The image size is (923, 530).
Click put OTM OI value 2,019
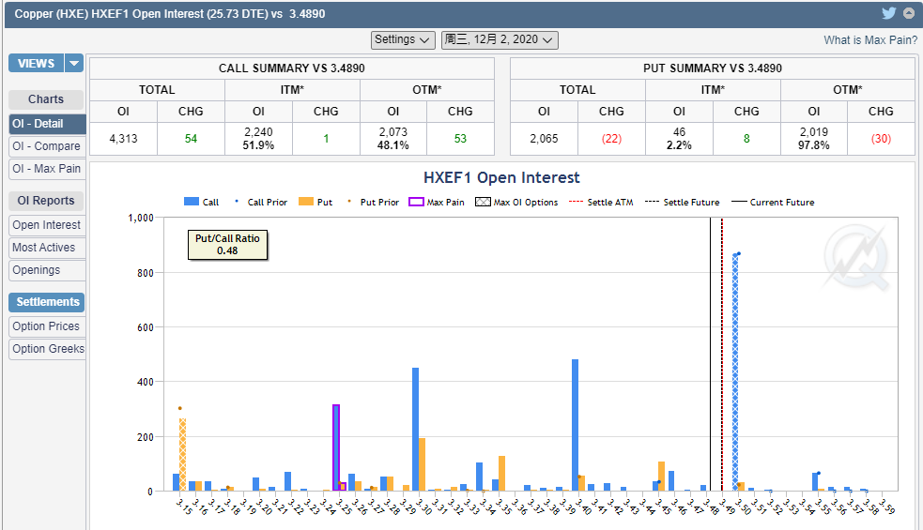tap(814, 131)
